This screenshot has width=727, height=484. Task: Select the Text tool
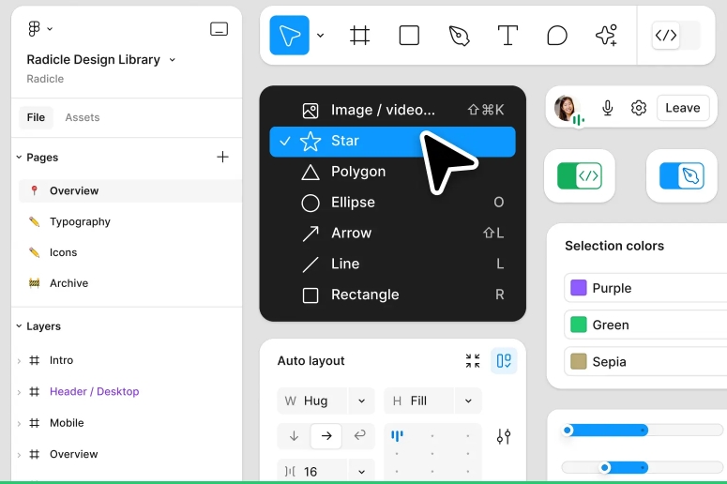(507, 36)
